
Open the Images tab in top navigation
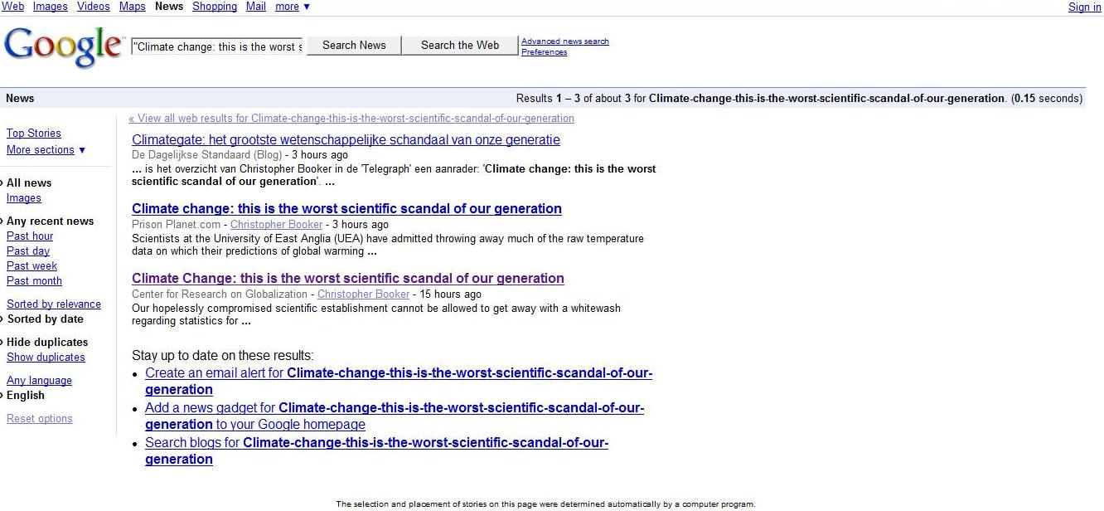pyautogui.click(x=51, y=7)
